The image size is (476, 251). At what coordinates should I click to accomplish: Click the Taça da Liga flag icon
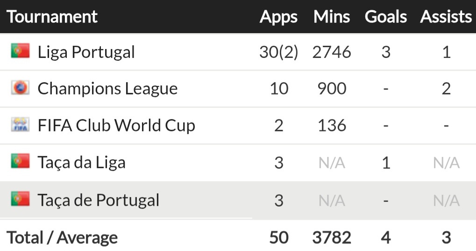click(21, 161)
